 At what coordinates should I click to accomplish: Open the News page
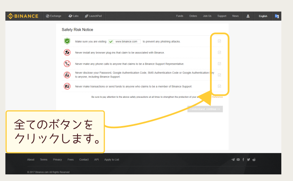click(235, 16)
